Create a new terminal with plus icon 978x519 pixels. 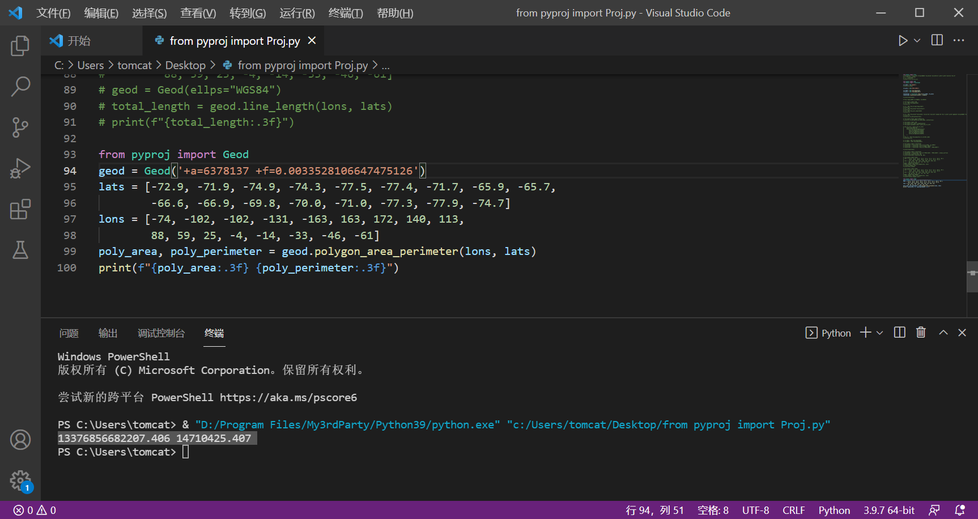865,333
